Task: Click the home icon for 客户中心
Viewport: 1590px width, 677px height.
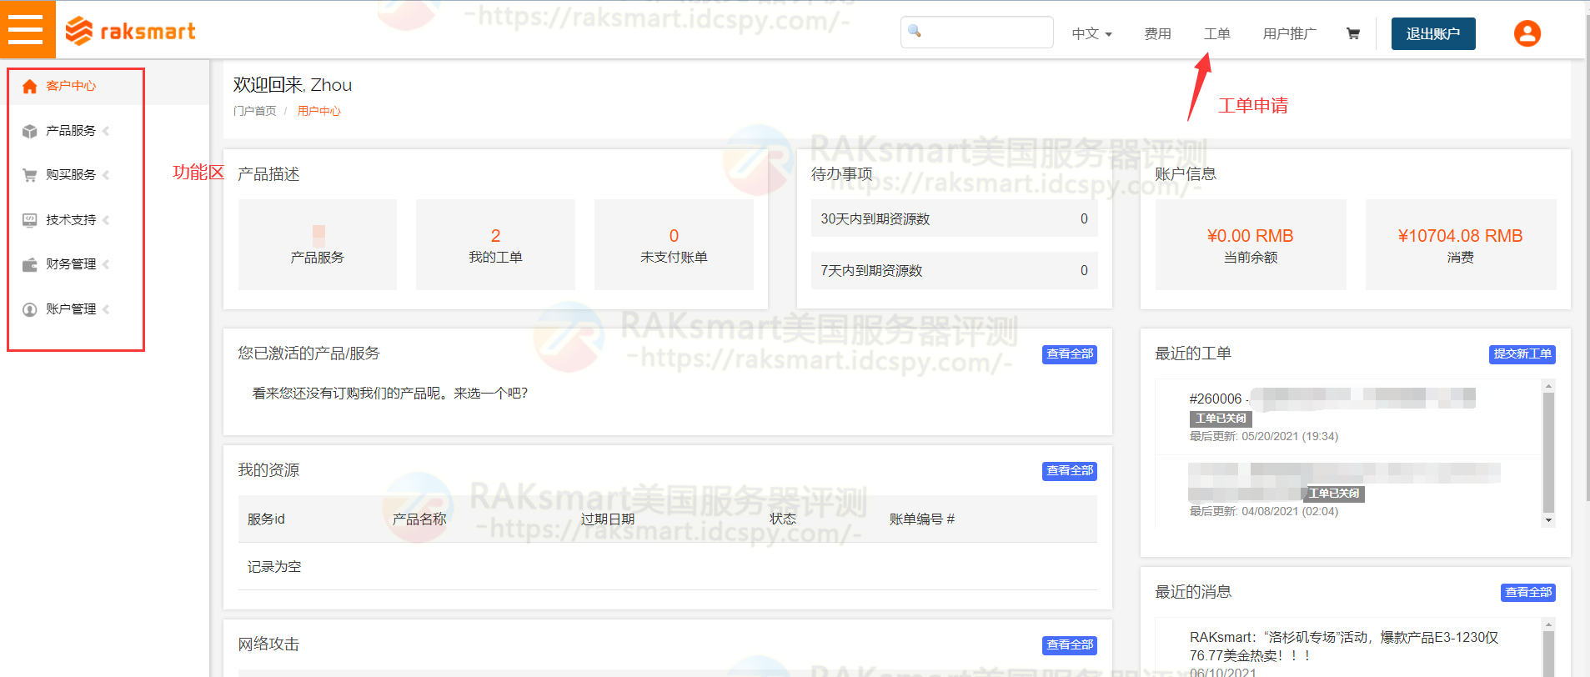Action: (x=30, y=86)
